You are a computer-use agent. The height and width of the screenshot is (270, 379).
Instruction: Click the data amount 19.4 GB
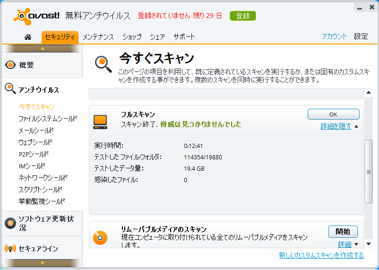(x=194, y=169)
